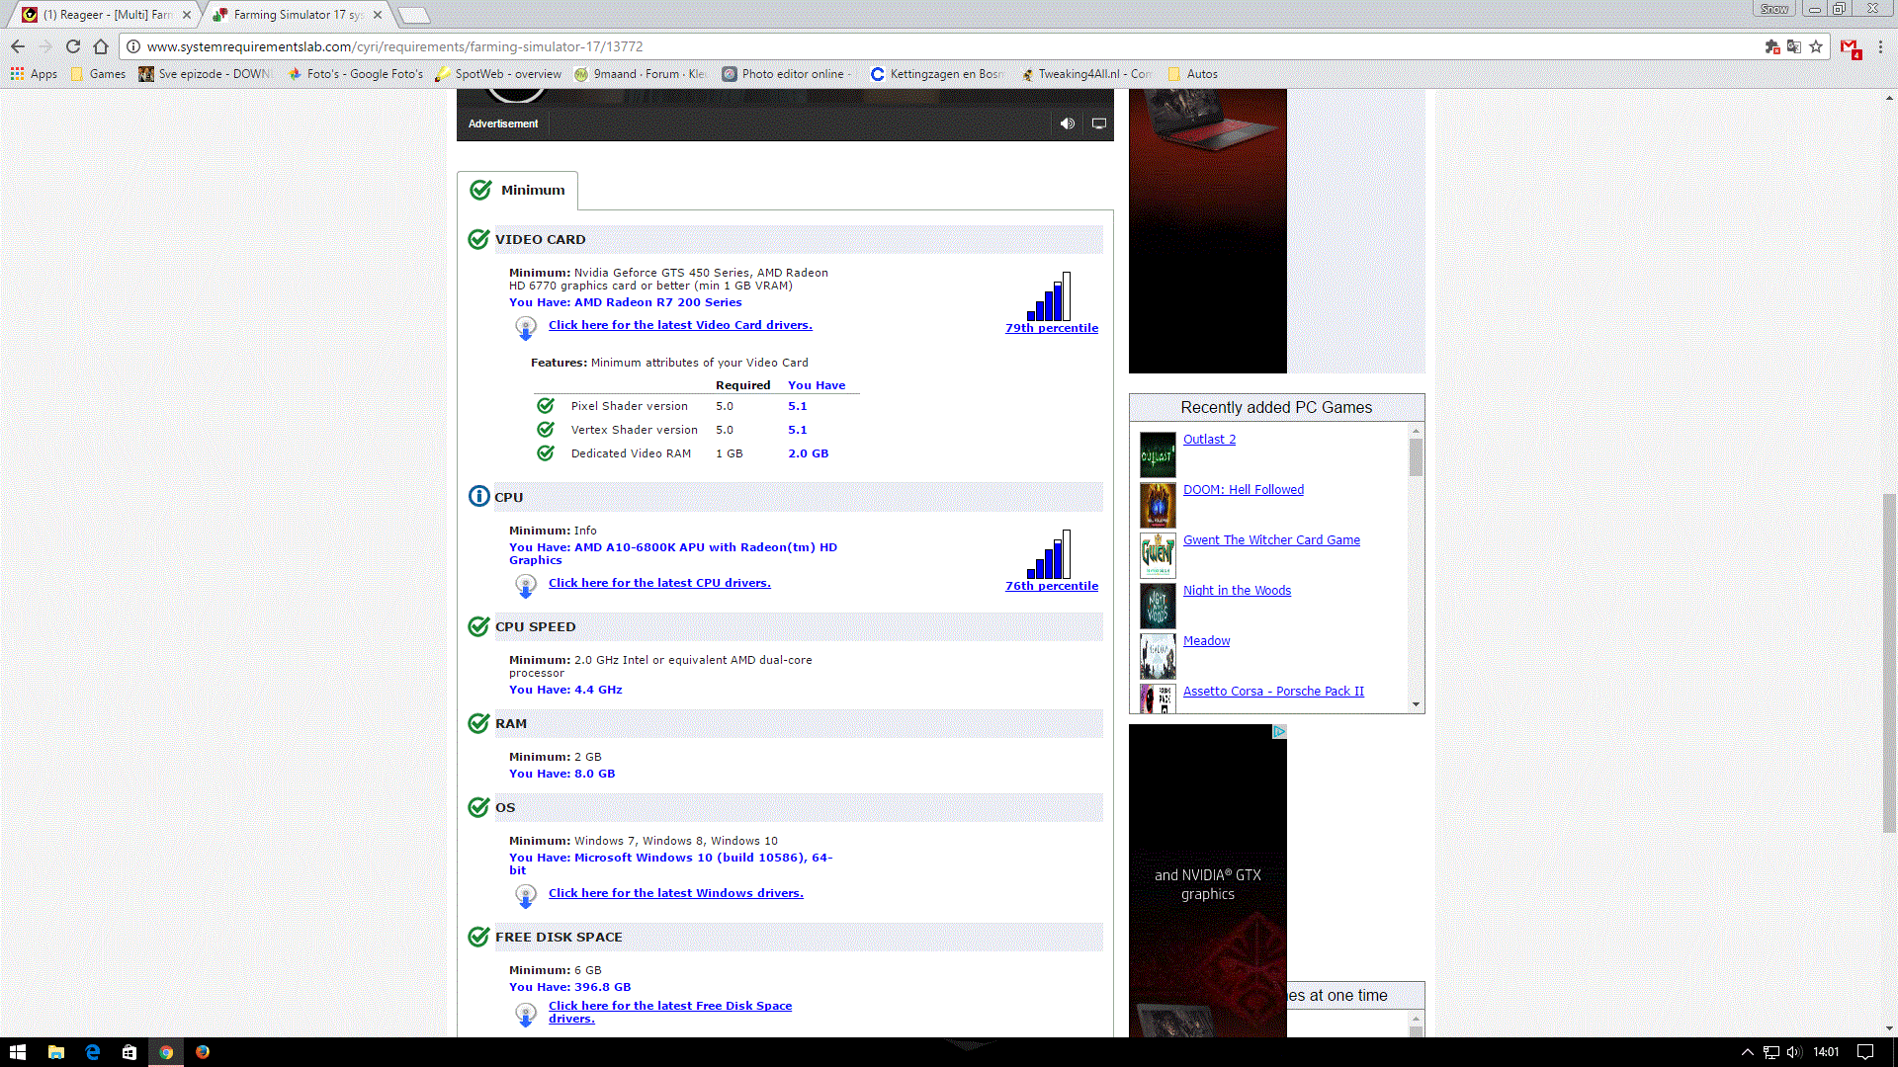Image resolution: width=1898 pixels, height=1067 pixels.
Task: Go back to previous page
Action: click(18, 46)
